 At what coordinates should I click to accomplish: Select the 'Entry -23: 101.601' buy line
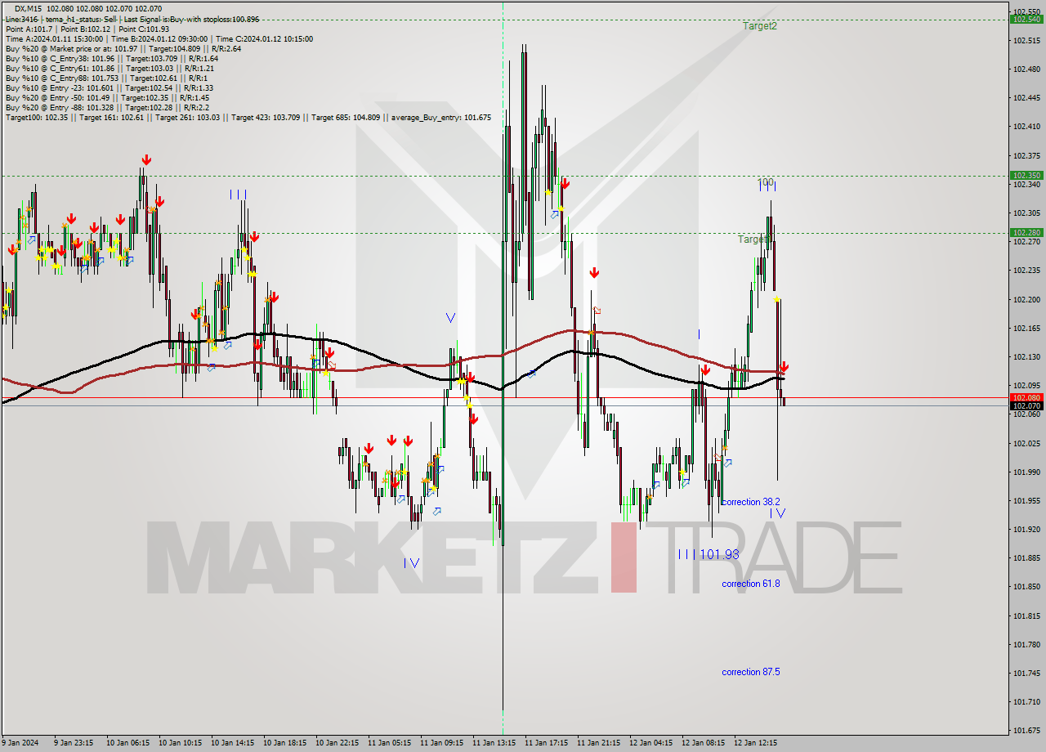click(109, 87)
